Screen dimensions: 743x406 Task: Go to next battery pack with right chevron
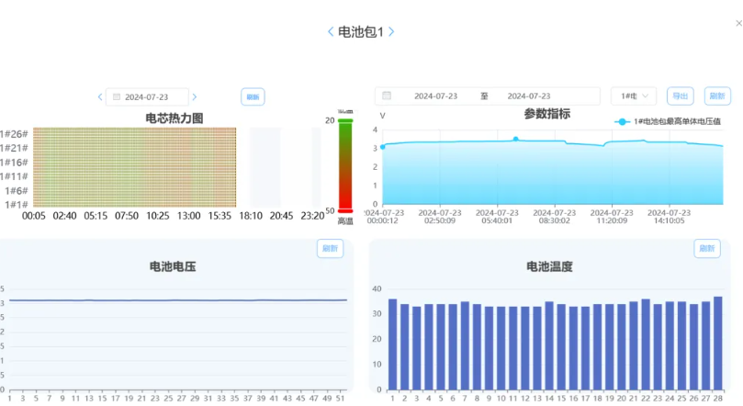click(x=391, y=32)
